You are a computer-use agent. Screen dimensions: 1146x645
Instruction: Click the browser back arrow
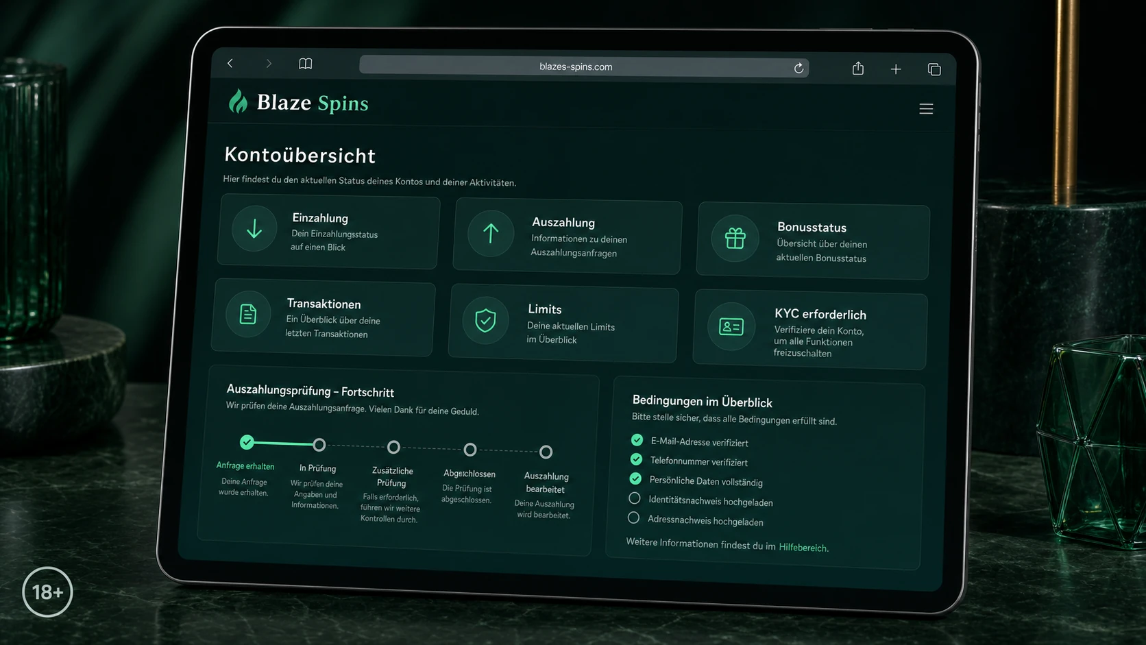[230, 63]
